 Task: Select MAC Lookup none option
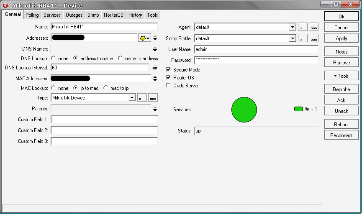pyautogui.click(x=53, y=88)
